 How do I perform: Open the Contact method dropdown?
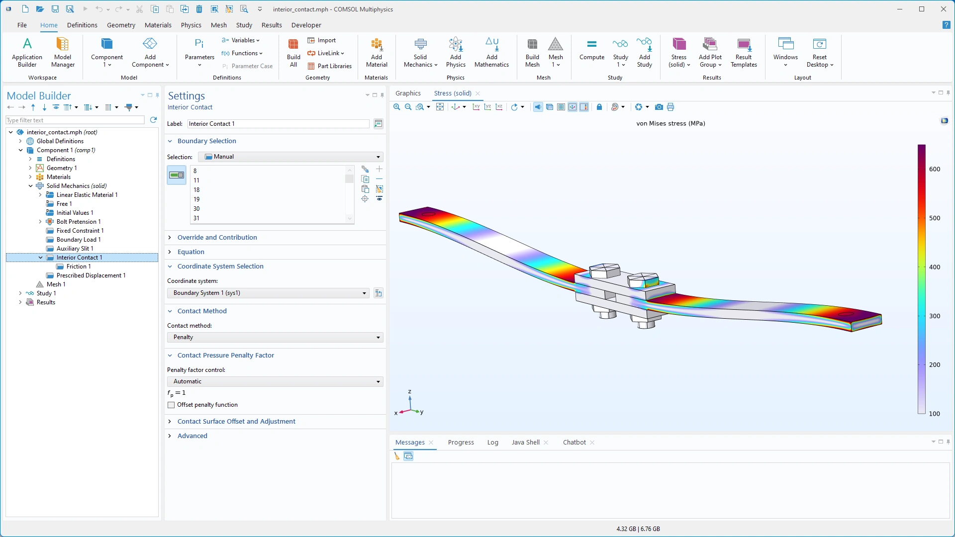pyautogui.click(x=275, y=337)
